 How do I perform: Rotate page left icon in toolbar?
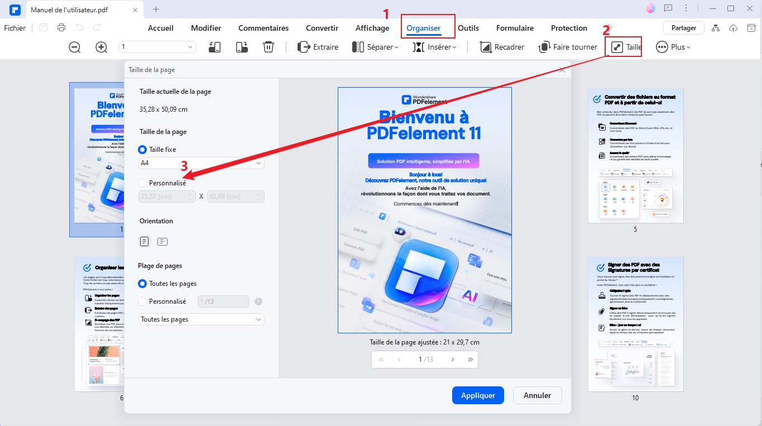[215, 47]
